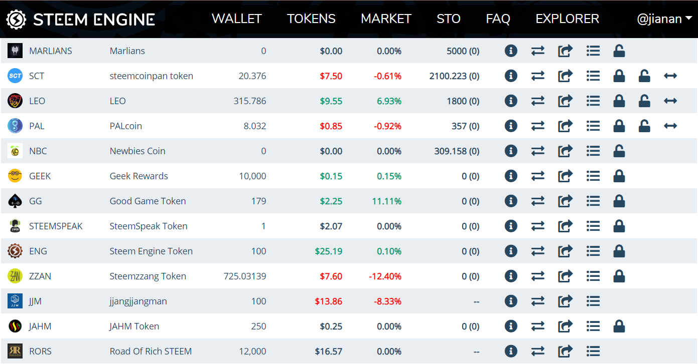The height and width of the screenshot is (364, 698).
Task: Click the name 'jjangjjangman'
Action: pos(138,301)
